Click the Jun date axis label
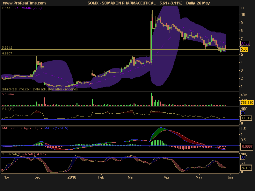Viewport: 255px width, 191px height. pos(230,177)
